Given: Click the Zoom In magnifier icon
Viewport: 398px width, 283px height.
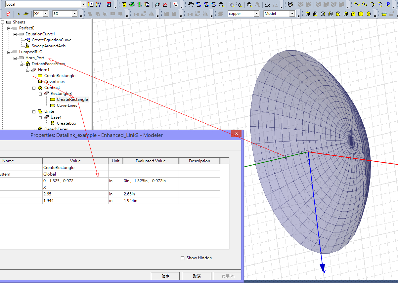Looking at the screenshot, I should tap(231, 5).
